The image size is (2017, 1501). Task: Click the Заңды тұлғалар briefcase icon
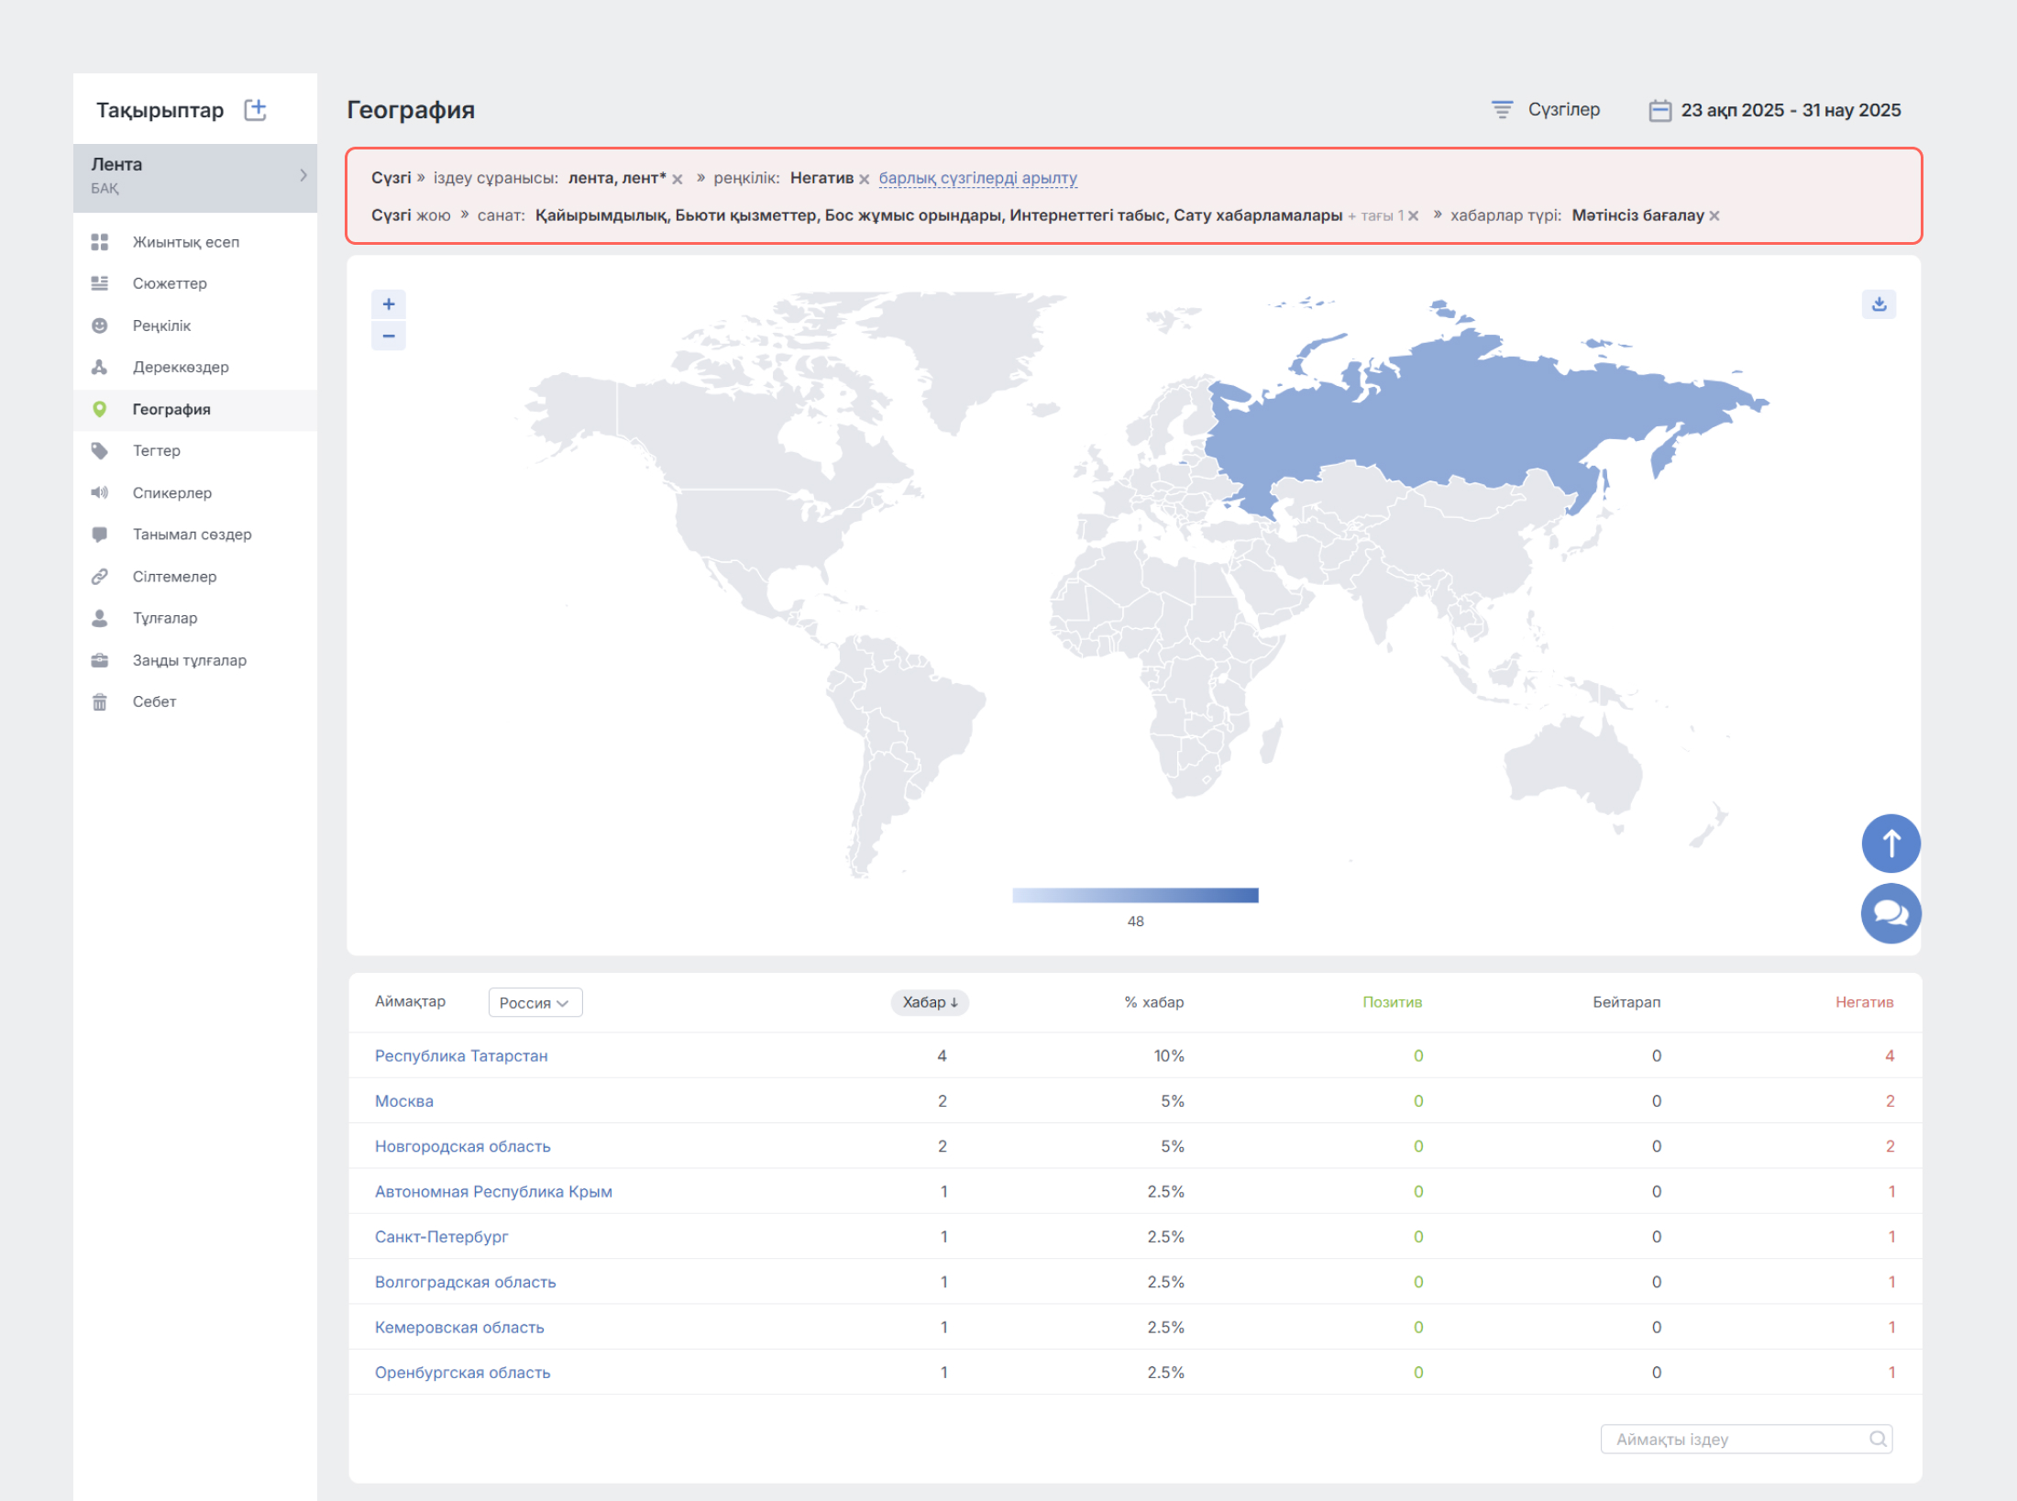99,660
